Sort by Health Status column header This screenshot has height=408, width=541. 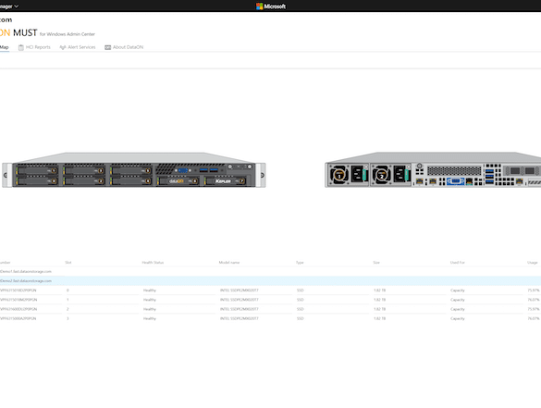point(153,263)
